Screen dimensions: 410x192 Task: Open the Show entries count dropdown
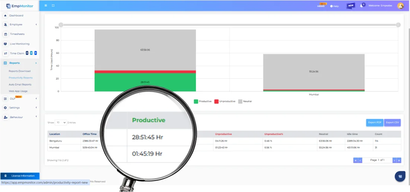tap(61, 122)
